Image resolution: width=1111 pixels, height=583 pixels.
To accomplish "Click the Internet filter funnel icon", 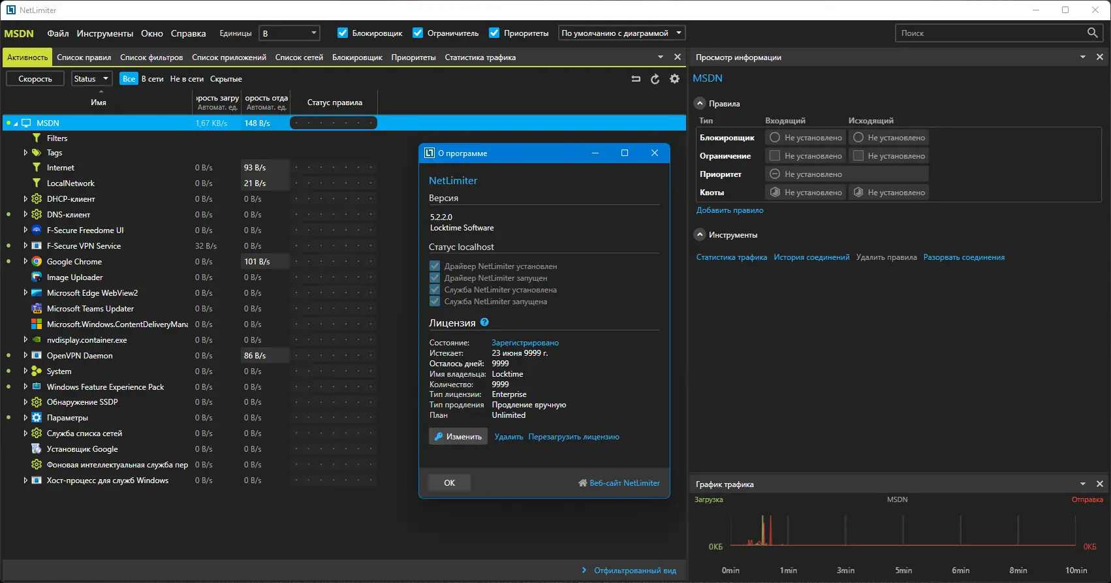I will coord(37,168).
